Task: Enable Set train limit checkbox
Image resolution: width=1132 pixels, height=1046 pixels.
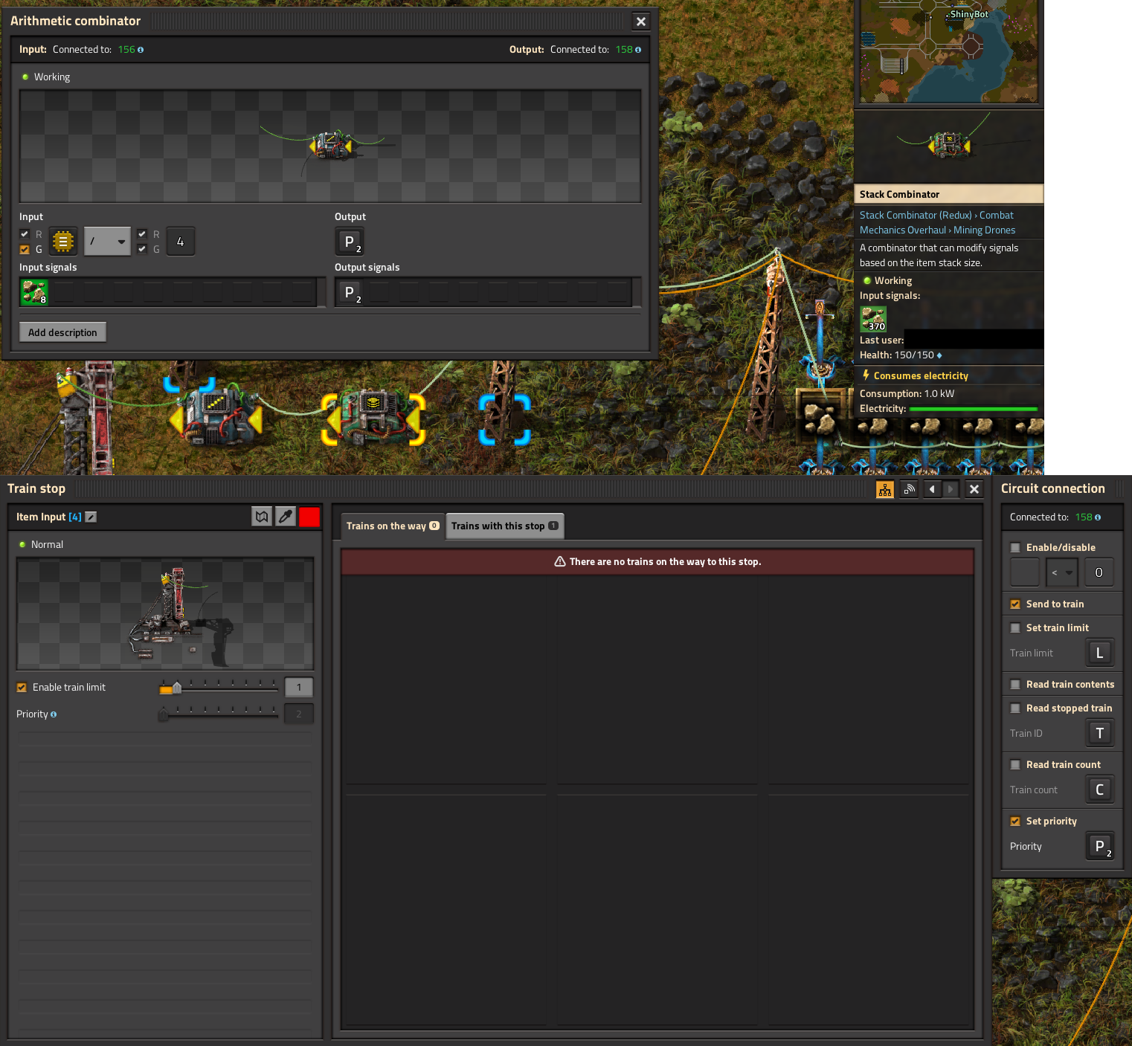Action: [1015, 628]
